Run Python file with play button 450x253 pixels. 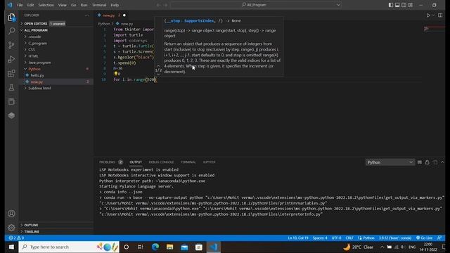[x=428, y=15]
